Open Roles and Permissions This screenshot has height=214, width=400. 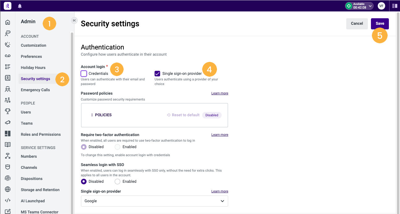(x=41, y=135)
